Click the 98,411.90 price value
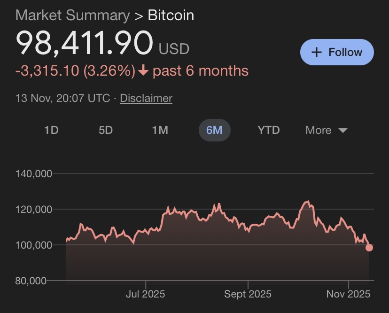Image resolution: width=389 pixels, height=313 pixels. (x=85, y=43)
